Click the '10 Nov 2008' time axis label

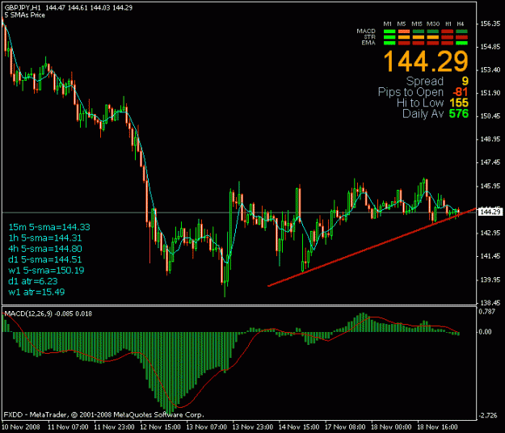click(21, 427)
